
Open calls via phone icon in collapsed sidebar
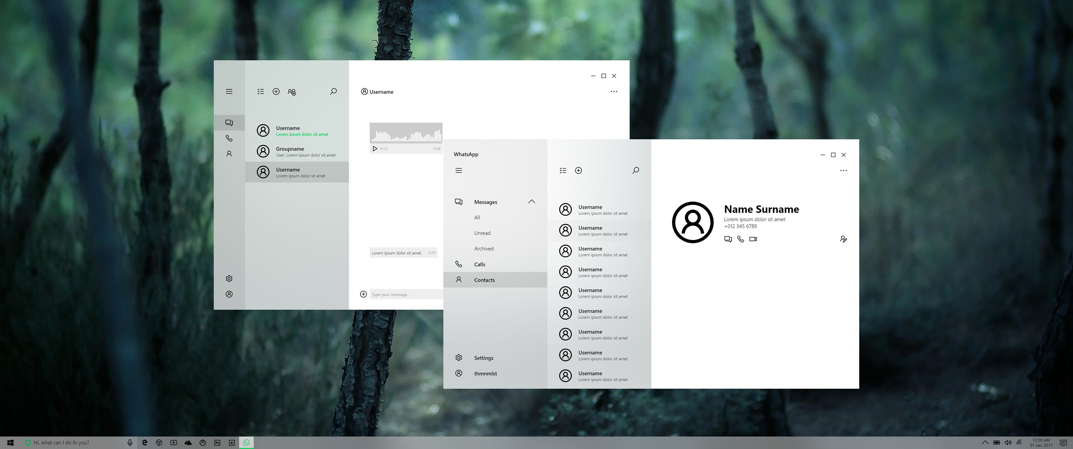[x=229, y=138]
